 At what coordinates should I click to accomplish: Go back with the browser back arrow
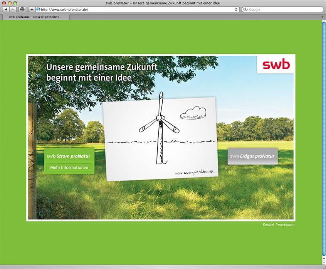click(6, 9)
